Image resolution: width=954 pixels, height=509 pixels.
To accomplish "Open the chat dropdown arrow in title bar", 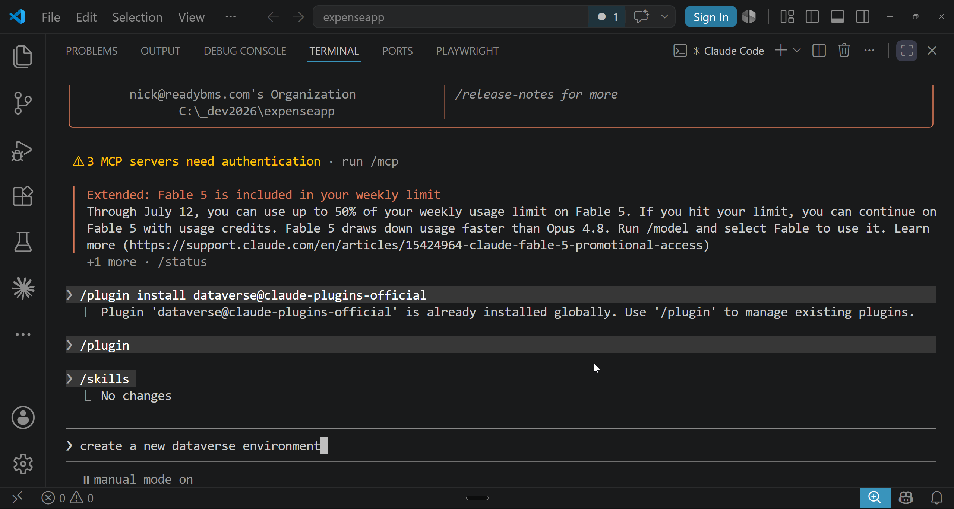I will coord(664,17).
